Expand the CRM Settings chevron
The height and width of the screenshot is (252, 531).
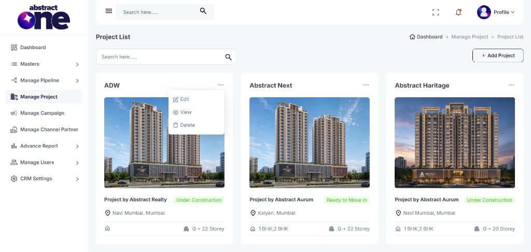pyautogui.click(x=77, y=179)
